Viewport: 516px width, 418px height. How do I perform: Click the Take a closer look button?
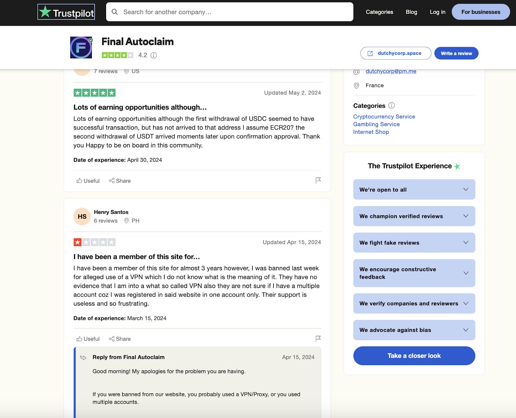click(414, 356)
